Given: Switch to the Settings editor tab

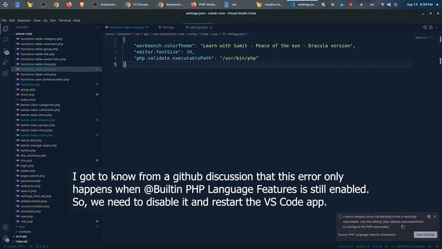Looking at the screenshot, I should pos(166,28).
